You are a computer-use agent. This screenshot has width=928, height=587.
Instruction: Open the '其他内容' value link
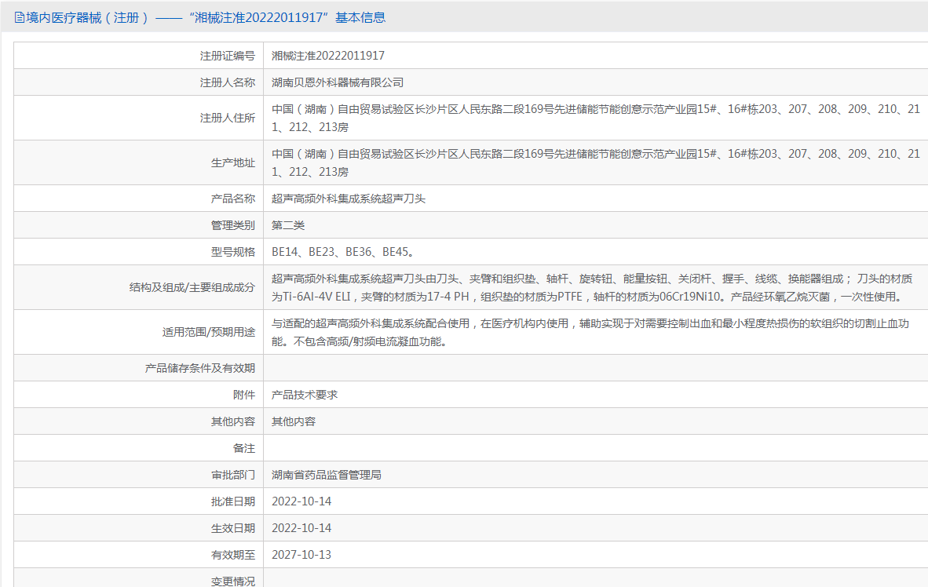[x=294, y=421]
